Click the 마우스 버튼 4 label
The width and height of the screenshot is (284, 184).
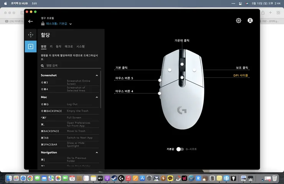(124, 91)
